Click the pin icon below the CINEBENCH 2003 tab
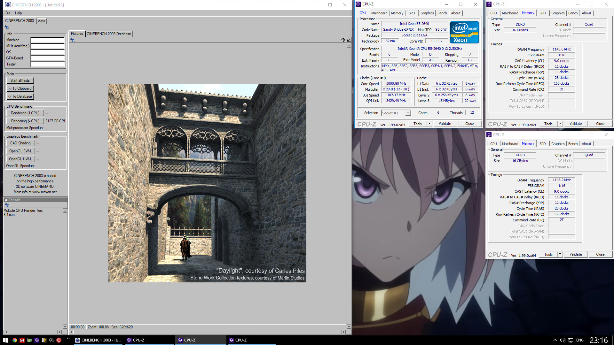This screenshot has width=614, height=345. click(x=7, y=27)
